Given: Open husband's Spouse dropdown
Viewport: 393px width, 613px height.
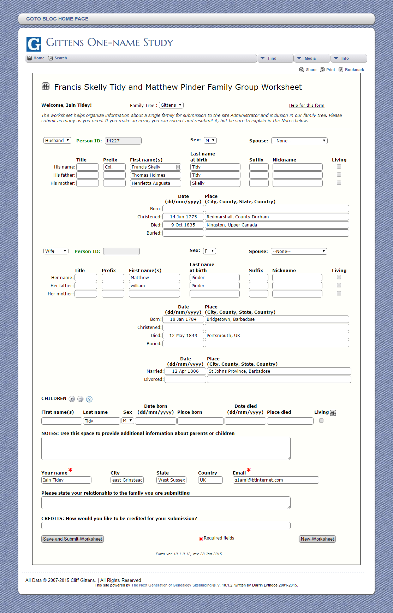Looking at the screenshot, I should tap(299, 141).
